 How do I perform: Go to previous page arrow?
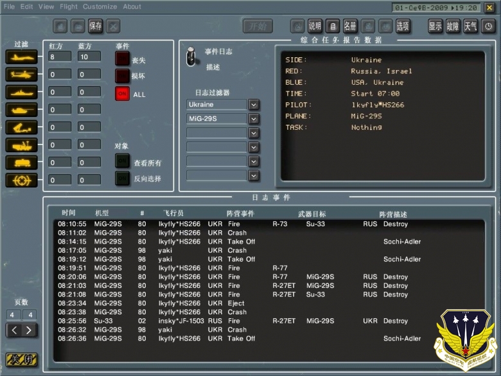tap(14, 330)
